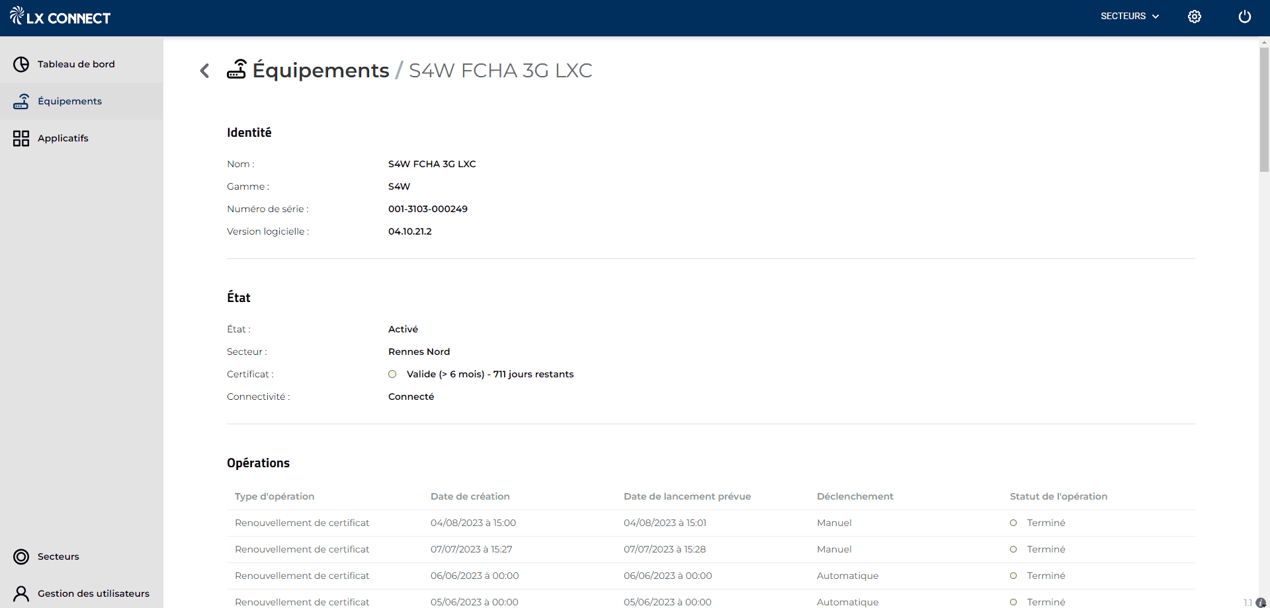Open the settings gear icon
The width and height of the screenshot is (1270, 608).
[x=1194, y=17]
